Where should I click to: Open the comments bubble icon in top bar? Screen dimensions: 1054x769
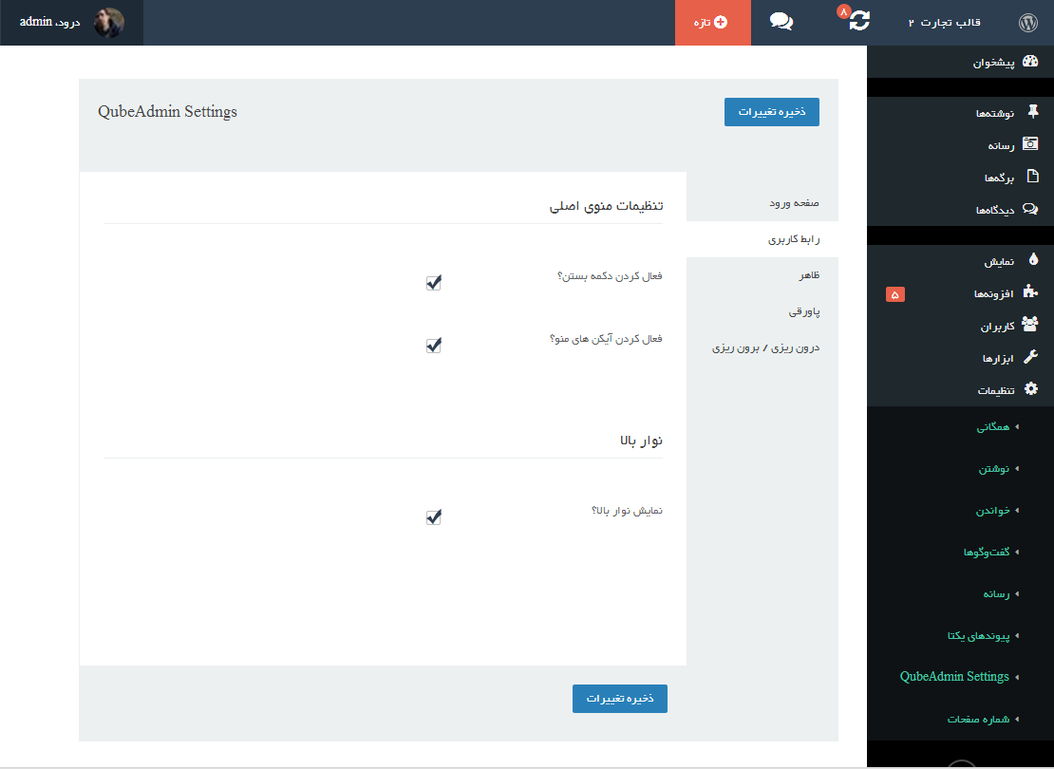781,22
